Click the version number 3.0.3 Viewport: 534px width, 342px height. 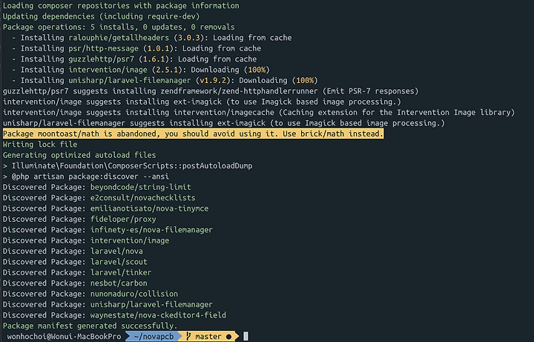coord(189,38)
